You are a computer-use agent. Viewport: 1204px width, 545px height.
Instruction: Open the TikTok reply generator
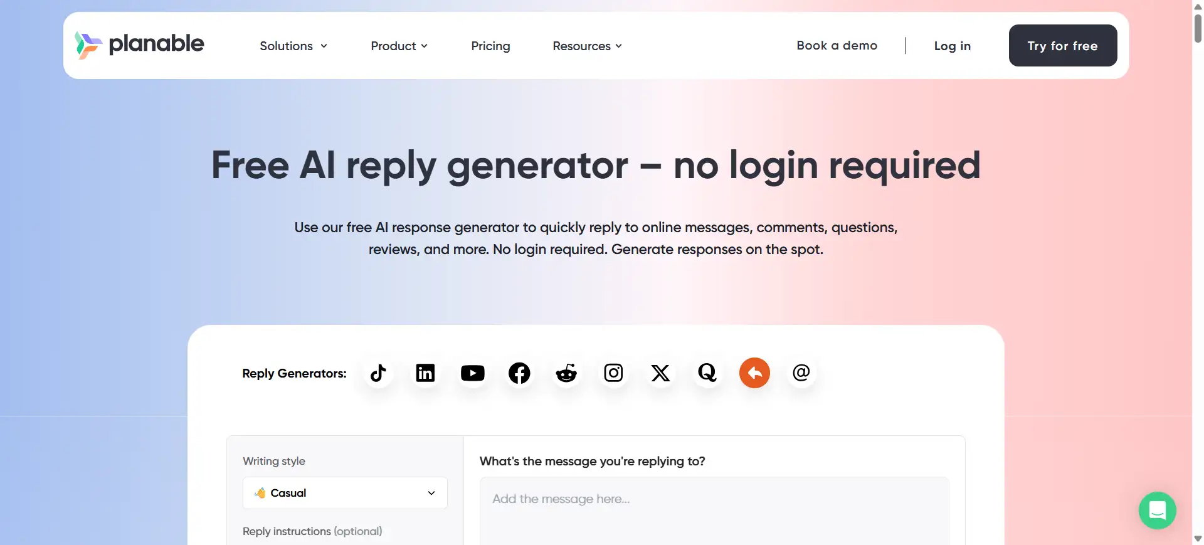pos(378,373)
